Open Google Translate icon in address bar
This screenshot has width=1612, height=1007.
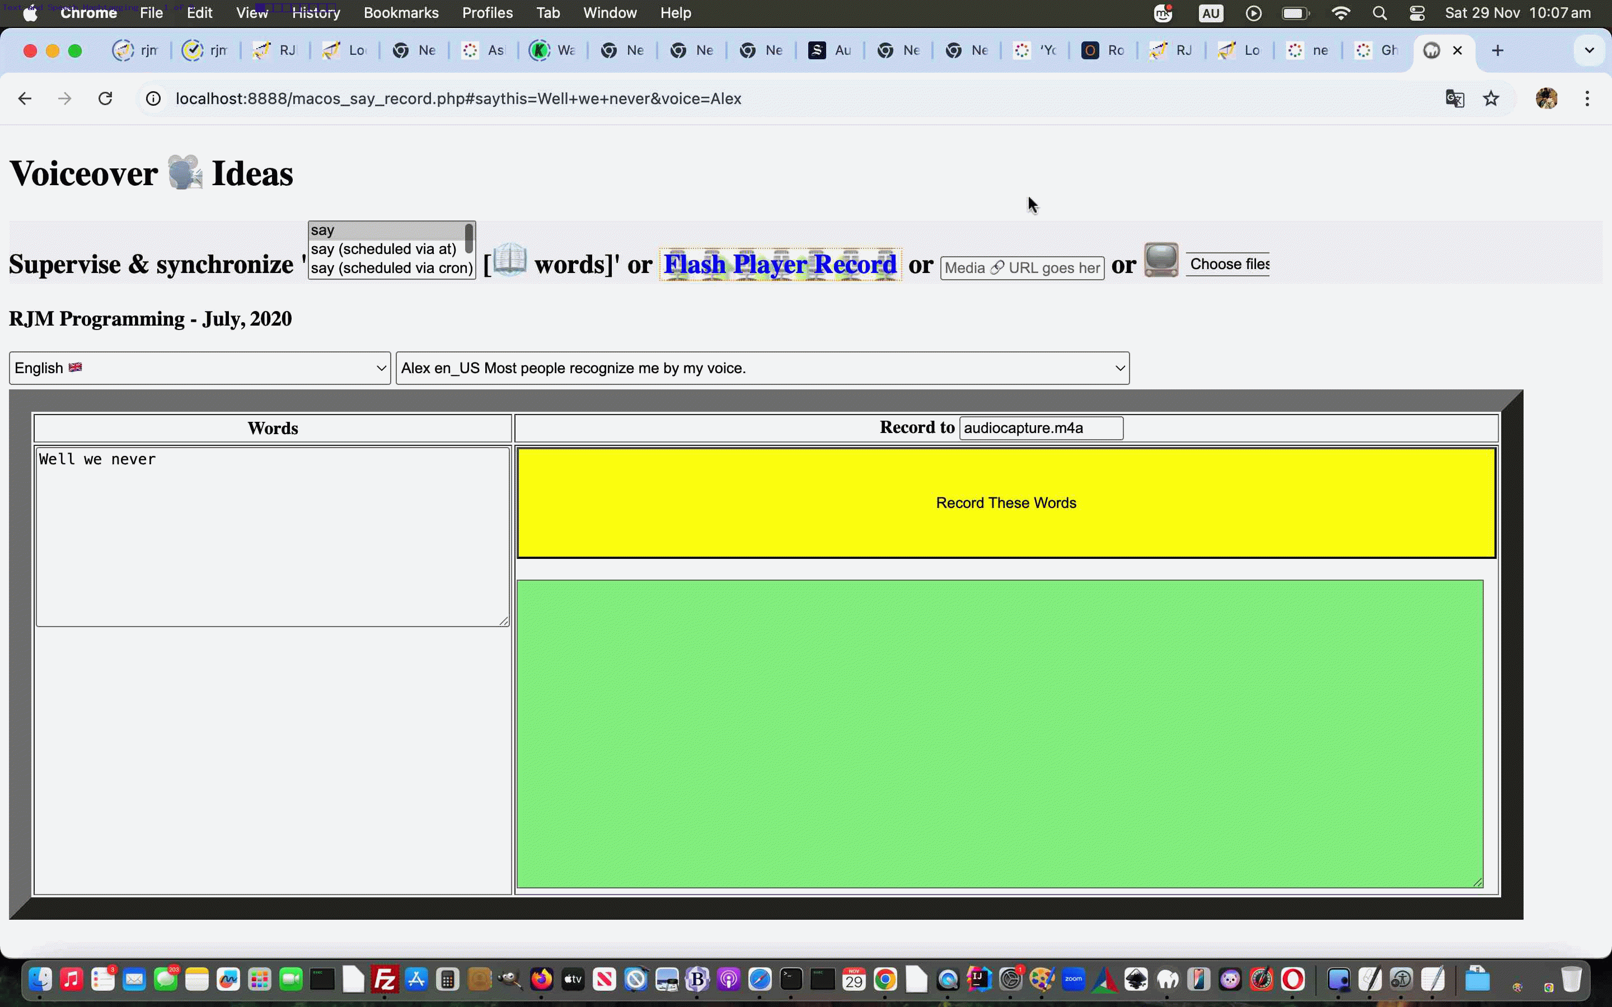pos(1454,98)
